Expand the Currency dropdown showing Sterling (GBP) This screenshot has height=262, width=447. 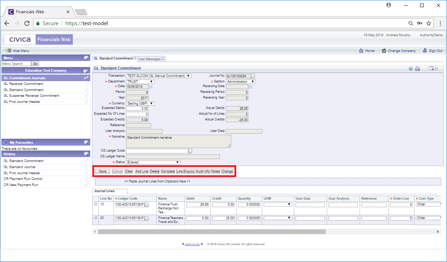pyautogui.click(x=140, y=104)
